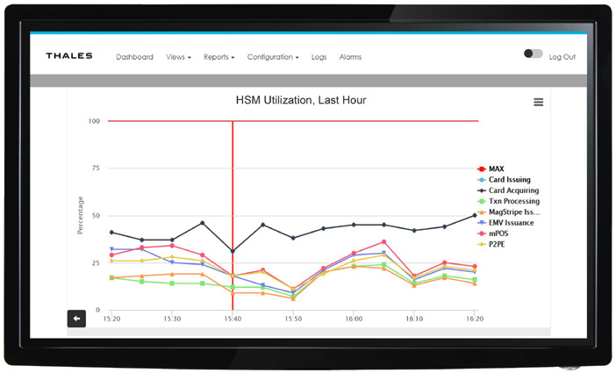Click the THALES logo

69,56
